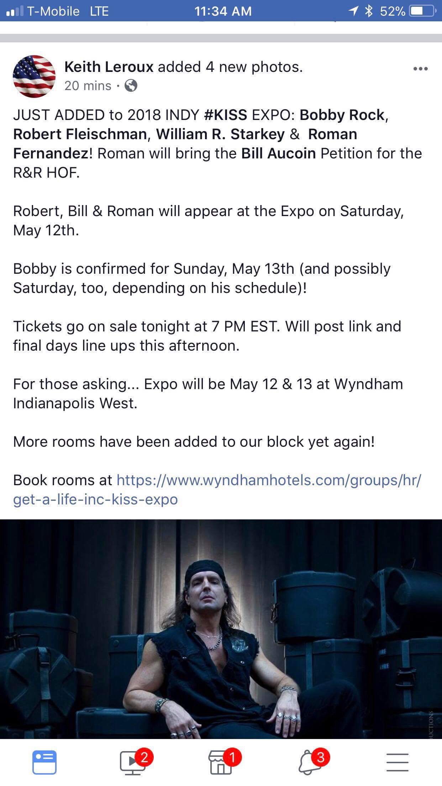442x786 pixels.
Task: Tap the William R. Starkey tag
Action: [220, 134]
